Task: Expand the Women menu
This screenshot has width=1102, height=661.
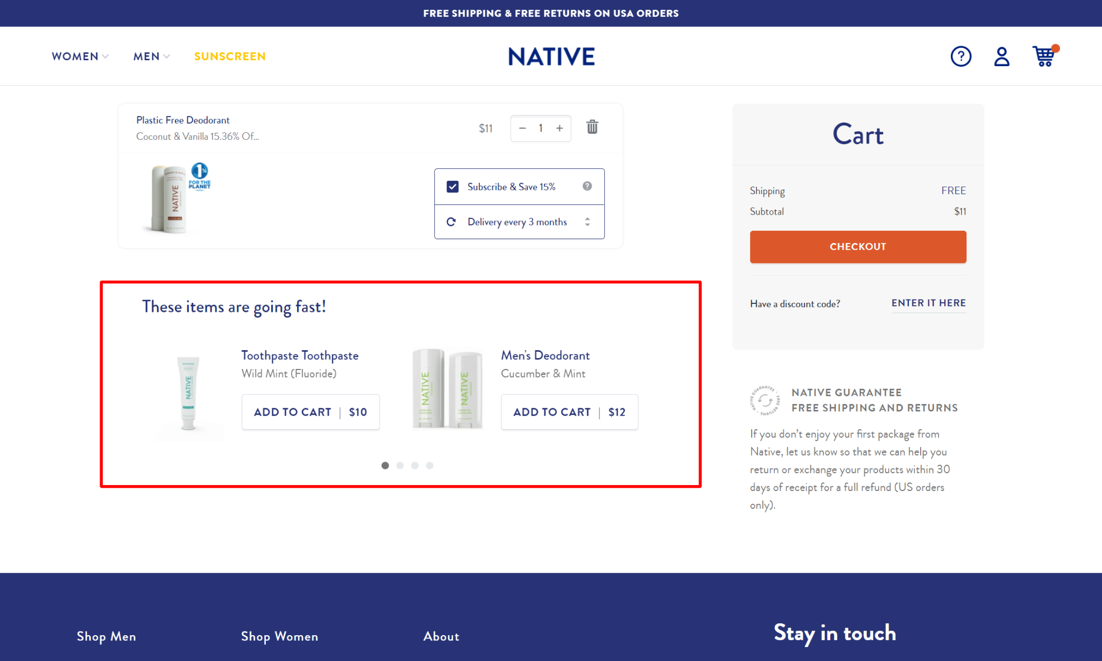Action: (x=80, y=56)
